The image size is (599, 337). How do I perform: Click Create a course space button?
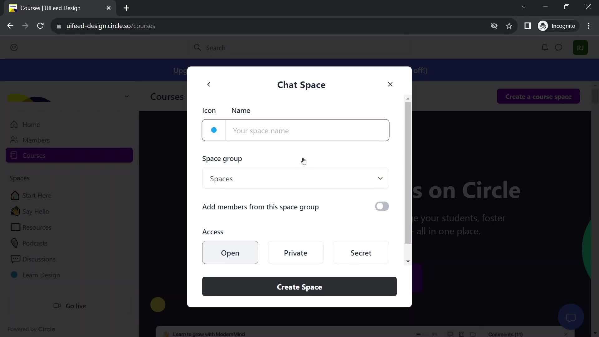click(x=538, y=96)
